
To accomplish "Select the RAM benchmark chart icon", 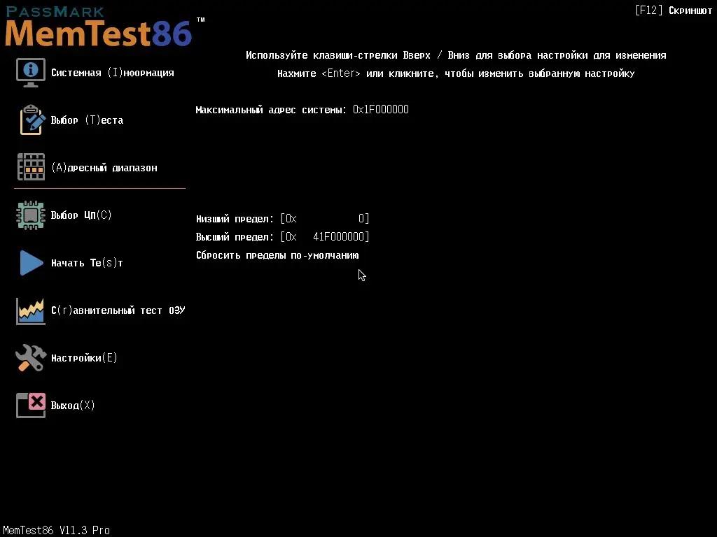I will point(30,310).
